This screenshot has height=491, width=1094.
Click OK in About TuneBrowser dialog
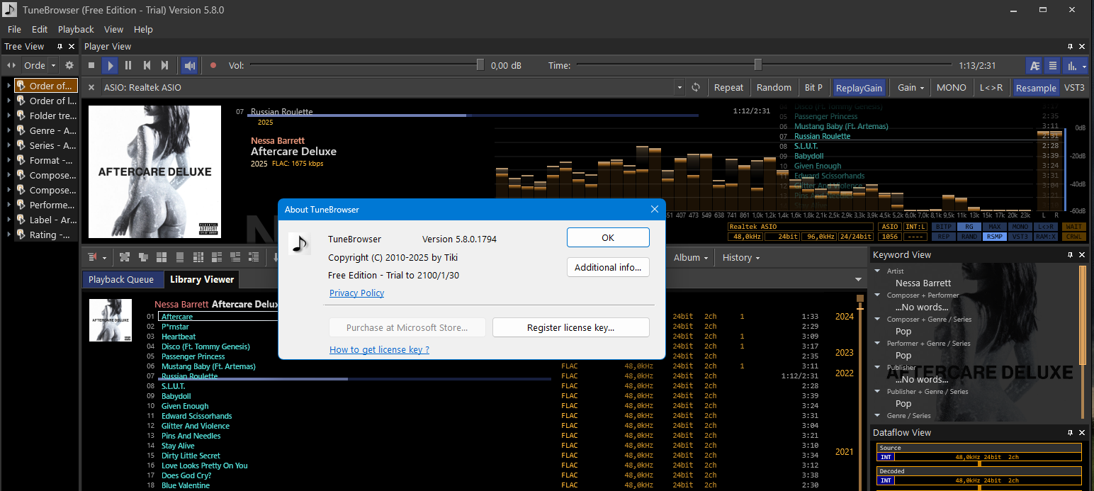click(x=608, y=237)
